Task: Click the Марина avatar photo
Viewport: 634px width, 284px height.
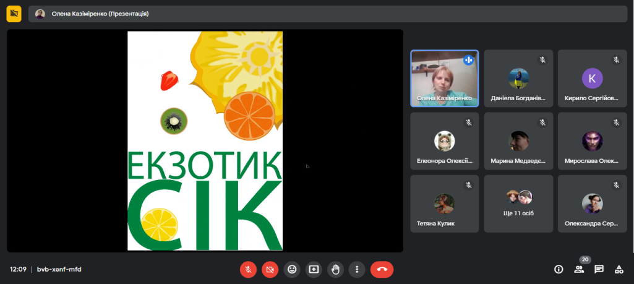Action: [x=518, y=141]
